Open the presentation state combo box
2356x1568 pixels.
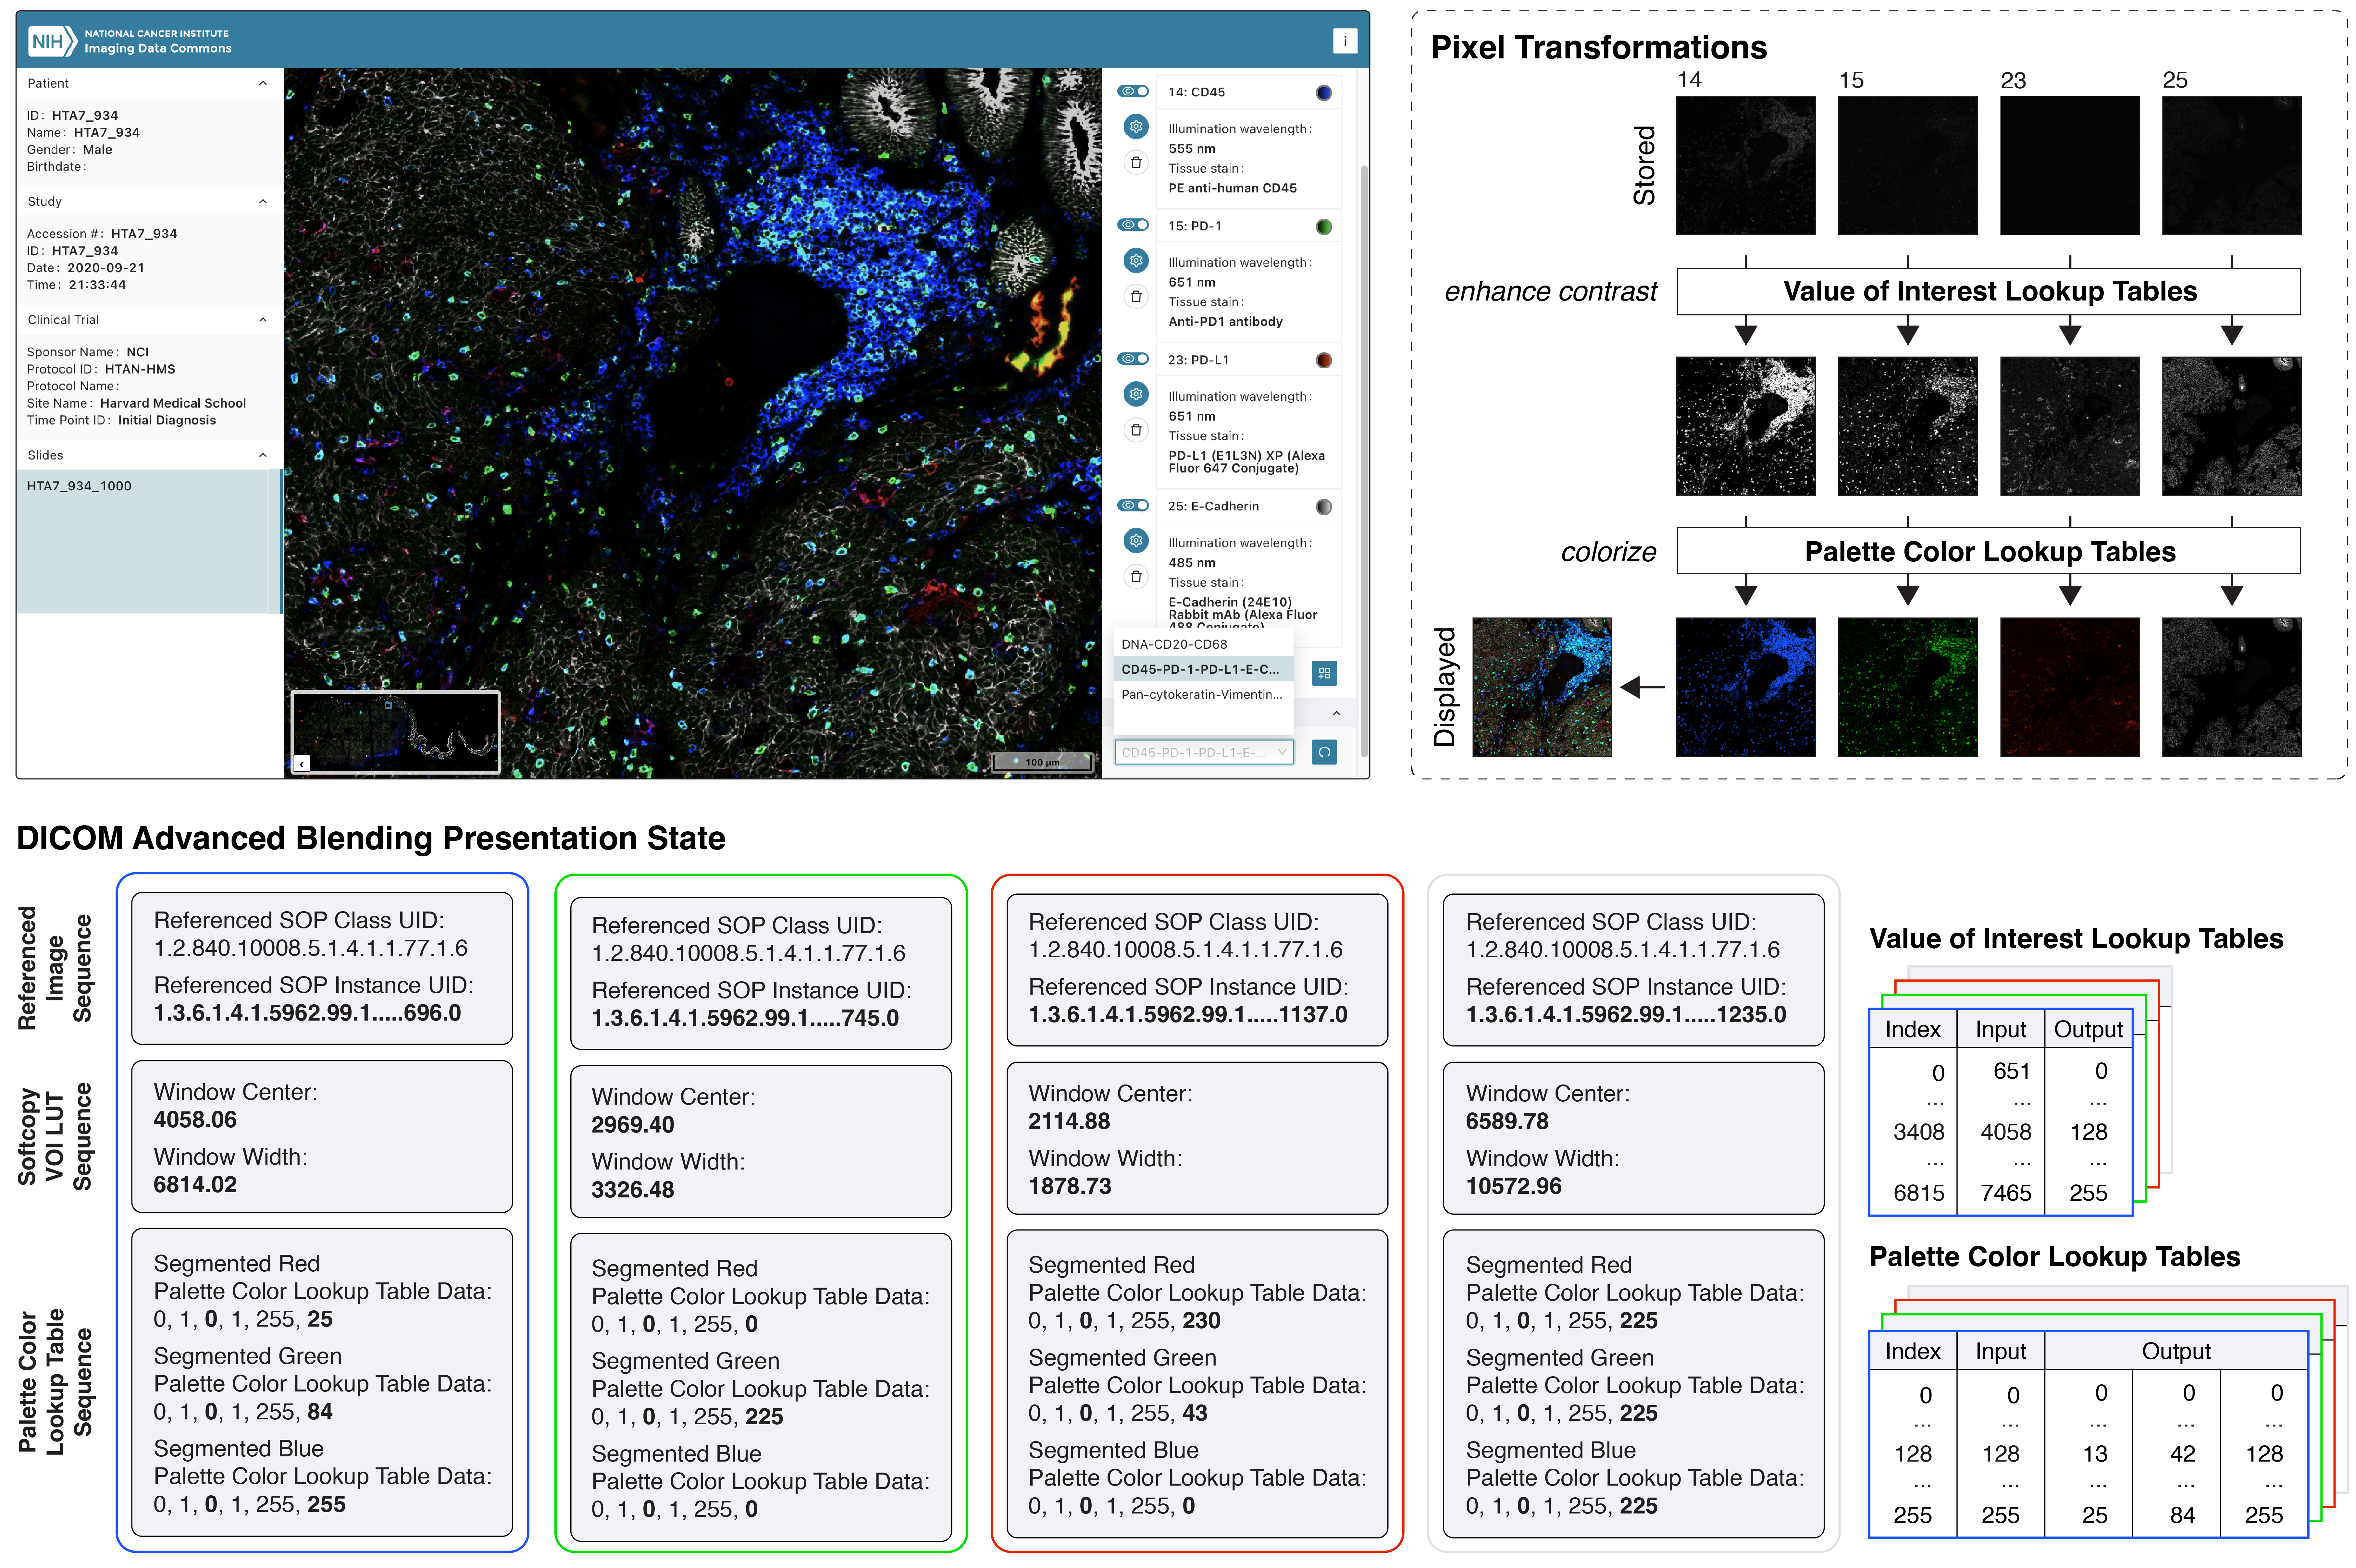click(1204, 752)
